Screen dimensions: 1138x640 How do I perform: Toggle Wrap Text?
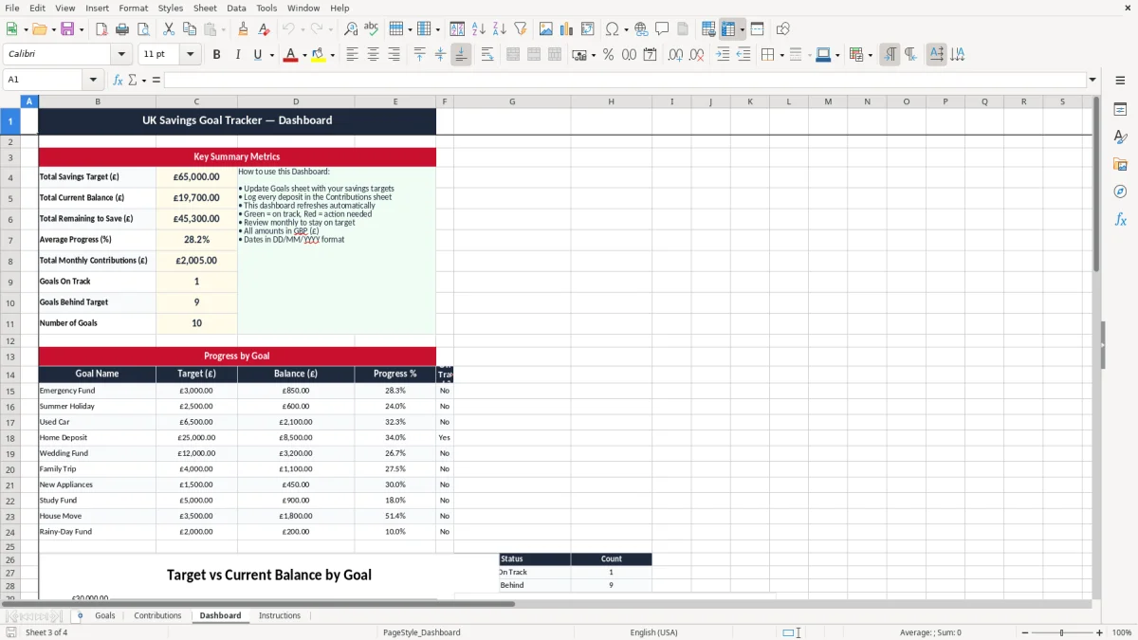click(487, 55)
